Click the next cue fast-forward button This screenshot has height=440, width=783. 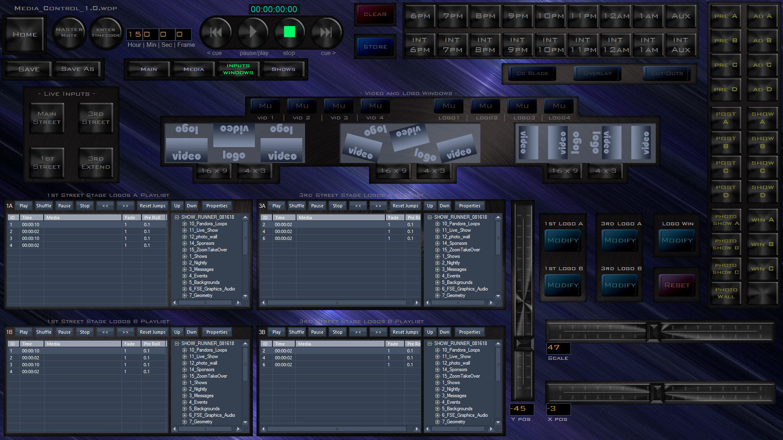coord(326,32)
